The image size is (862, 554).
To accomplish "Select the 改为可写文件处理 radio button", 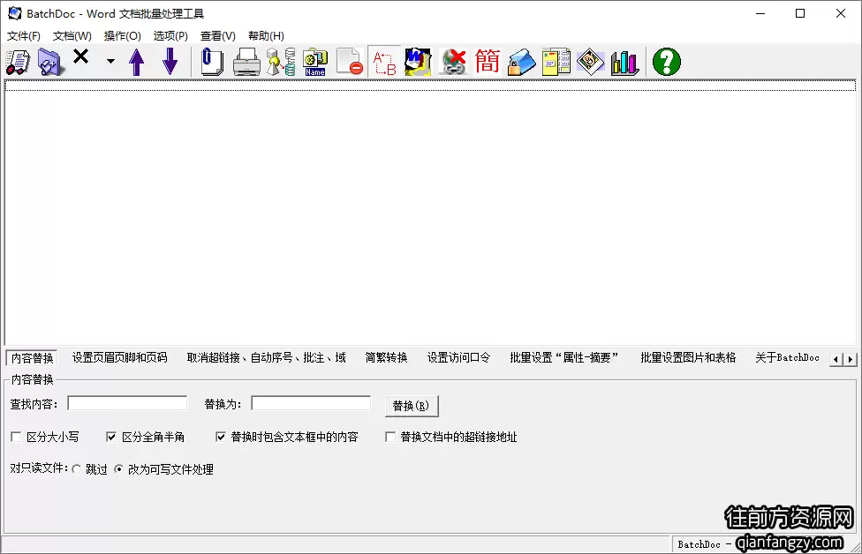I will click(x=118, y=469).
